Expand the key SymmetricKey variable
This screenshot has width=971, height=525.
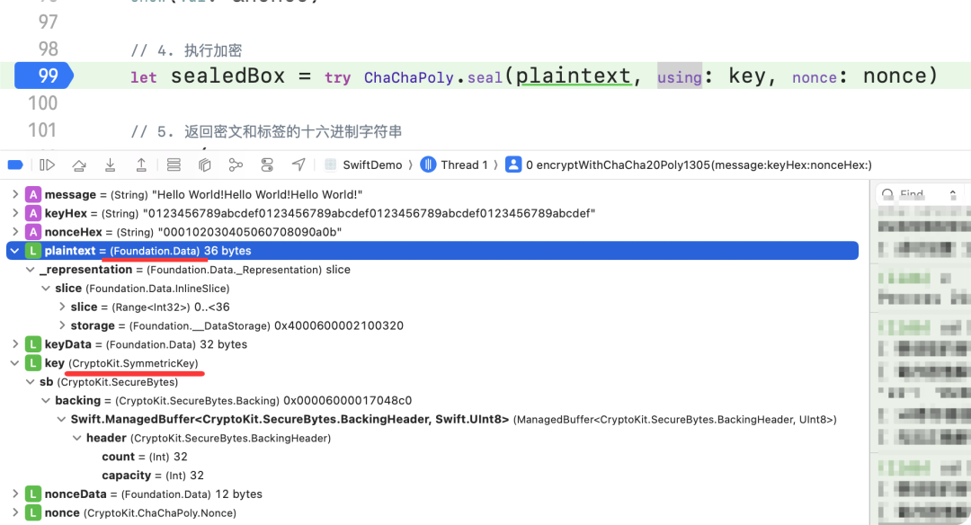15,362
